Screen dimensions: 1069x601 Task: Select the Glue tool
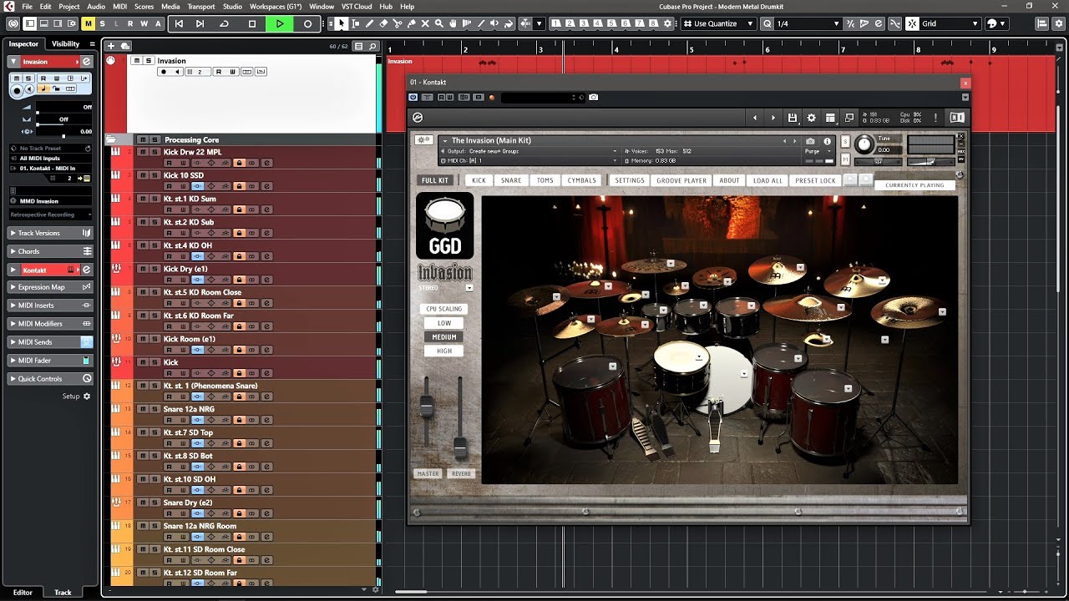tap(411, 23)
